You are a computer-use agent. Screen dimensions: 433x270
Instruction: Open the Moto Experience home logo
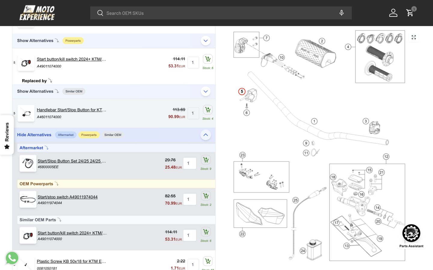(37, 13)
